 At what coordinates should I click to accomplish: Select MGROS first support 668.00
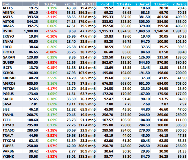coord(126,83)
